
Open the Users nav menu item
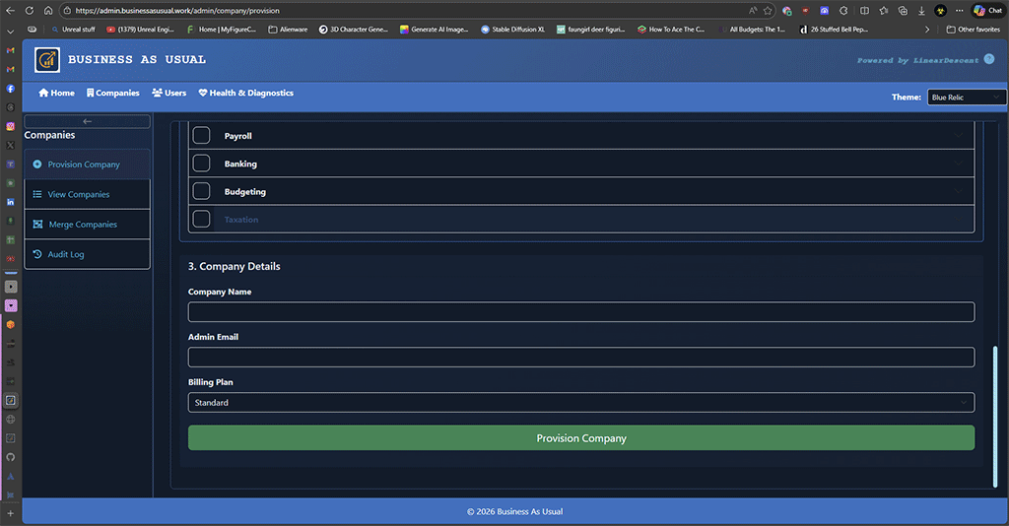168,93
